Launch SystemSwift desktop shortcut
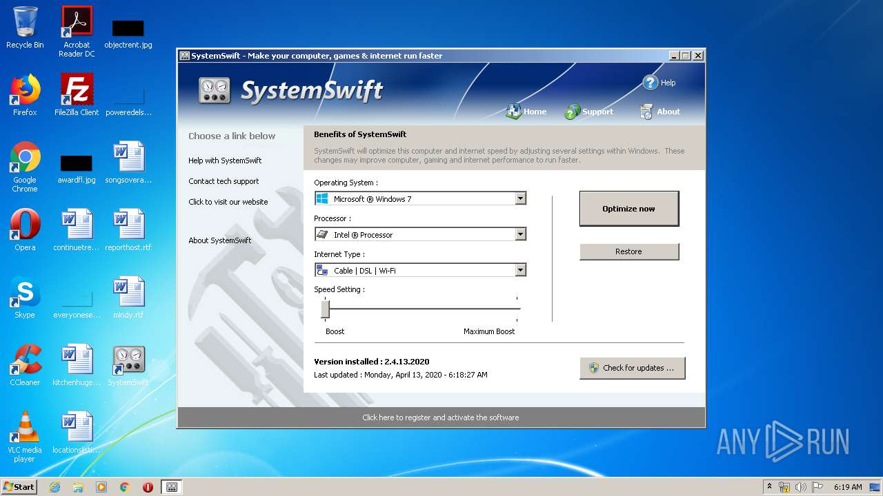 [x=128, y=365]
